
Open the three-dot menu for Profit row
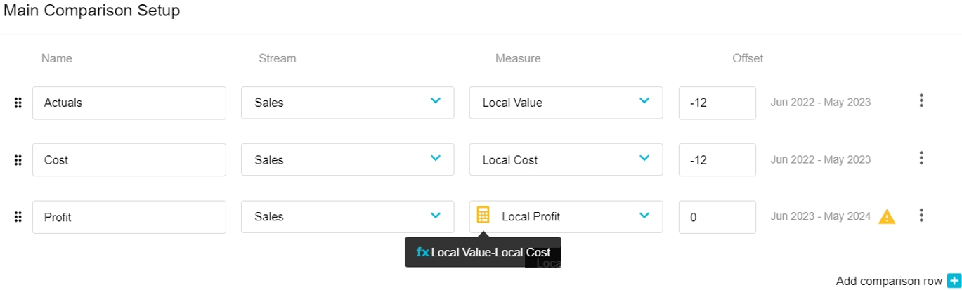pos(921,216)
